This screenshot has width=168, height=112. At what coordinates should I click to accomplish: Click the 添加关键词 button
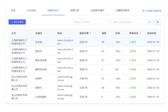(x=17, y=22)
